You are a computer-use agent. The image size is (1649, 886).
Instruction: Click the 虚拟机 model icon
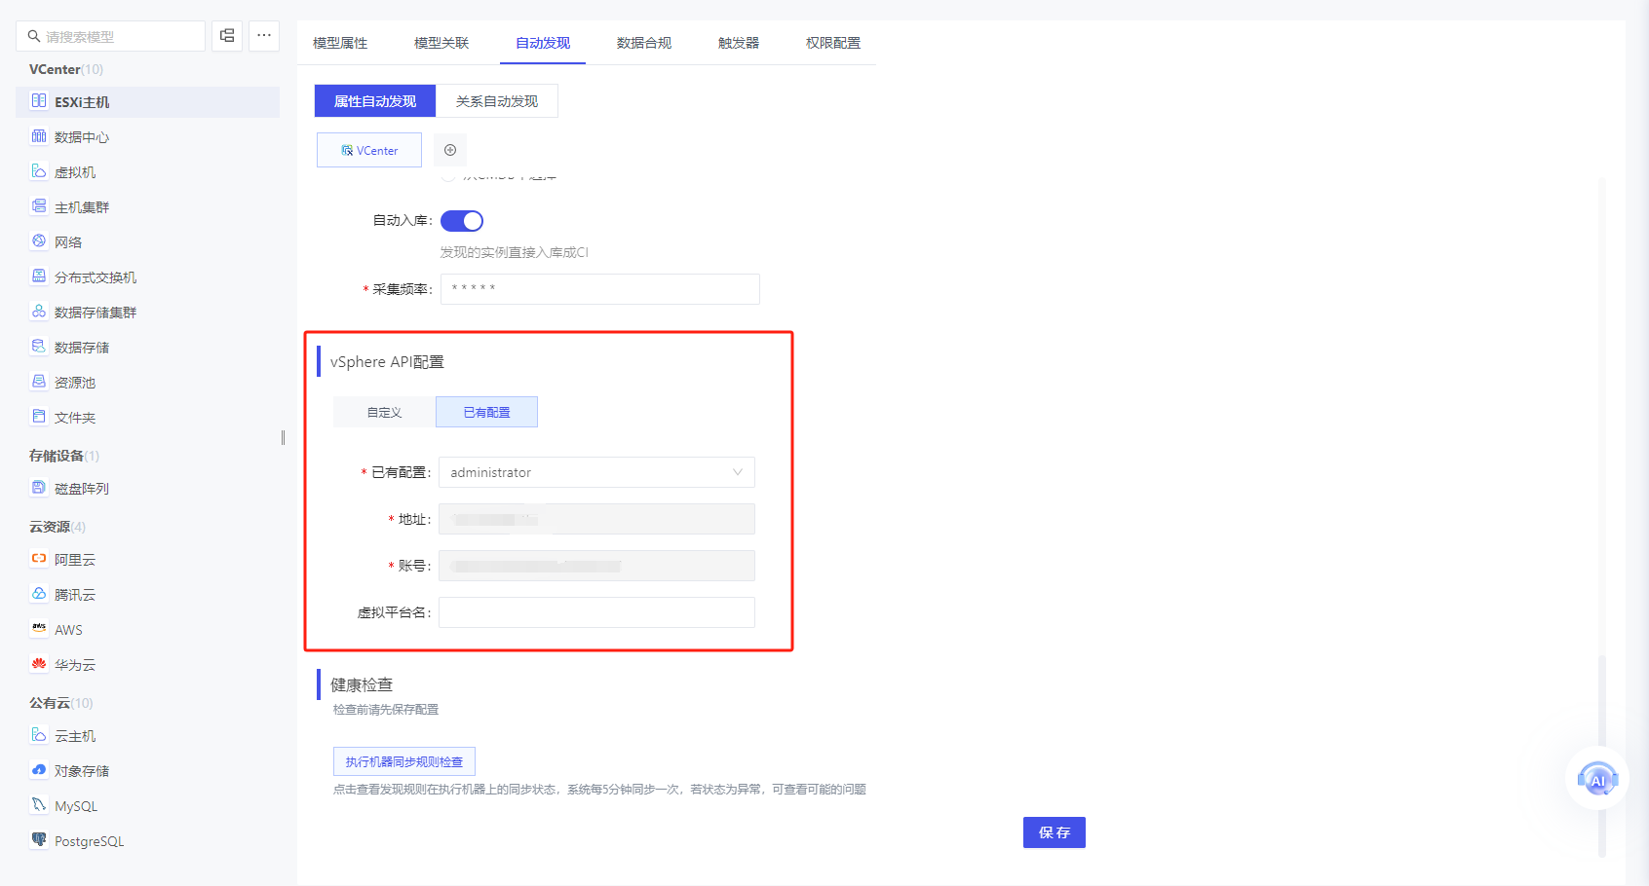pos(39,171)
